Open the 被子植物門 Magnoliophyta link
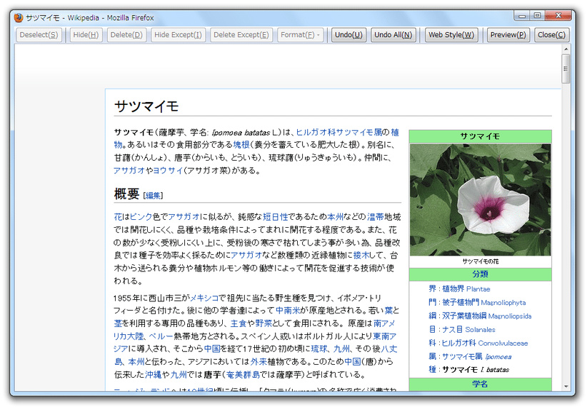 (484, 302)
